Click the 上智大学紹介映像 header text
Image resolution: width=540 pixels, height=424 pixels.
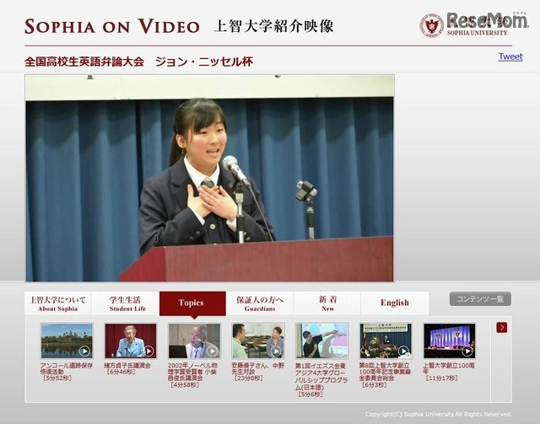click(x=273, y=26)
